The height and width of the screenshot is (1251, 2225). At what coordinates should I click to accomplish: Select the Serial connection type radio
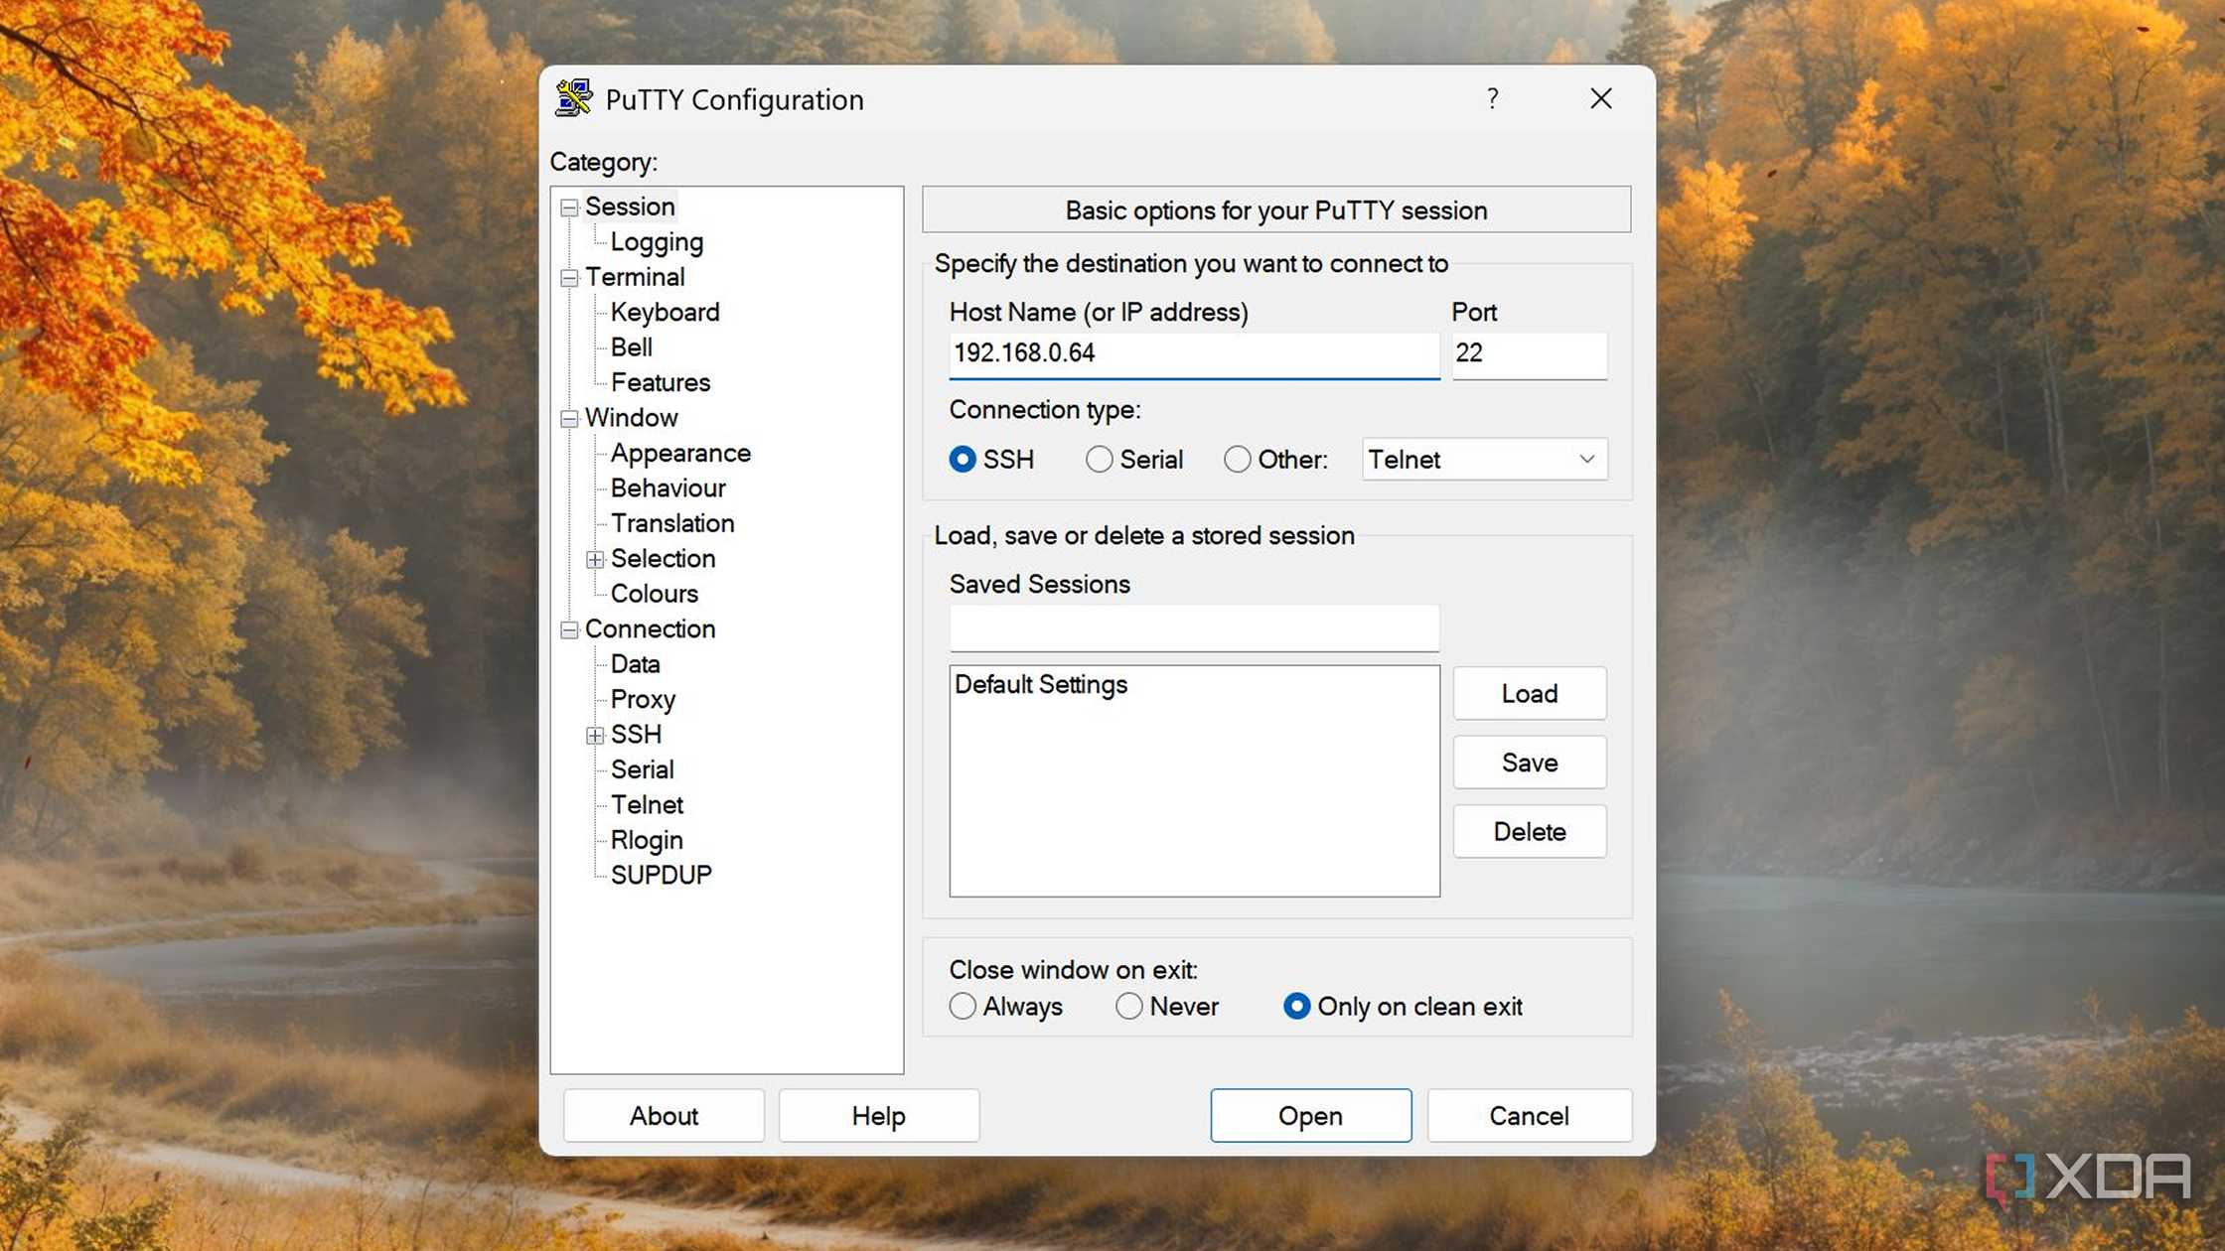1099,459
